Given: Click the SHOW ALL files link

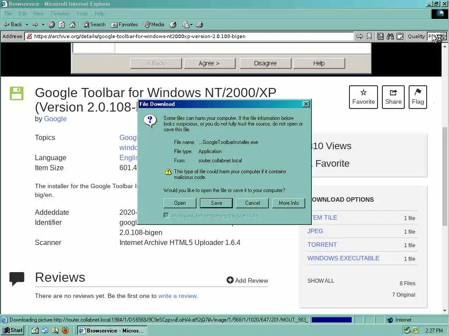Looking at the screenshot, I should coord(321,280).
